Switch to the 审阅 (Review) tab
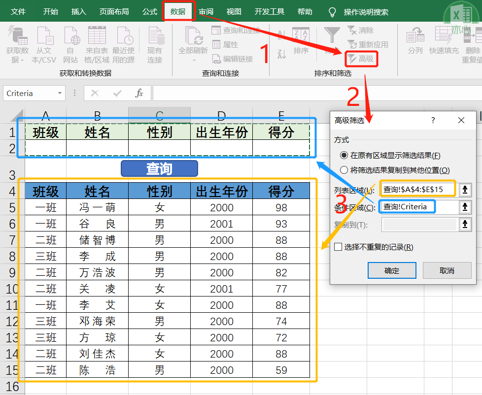The width and height of the screenshot is (482, 395). [206, 12]
